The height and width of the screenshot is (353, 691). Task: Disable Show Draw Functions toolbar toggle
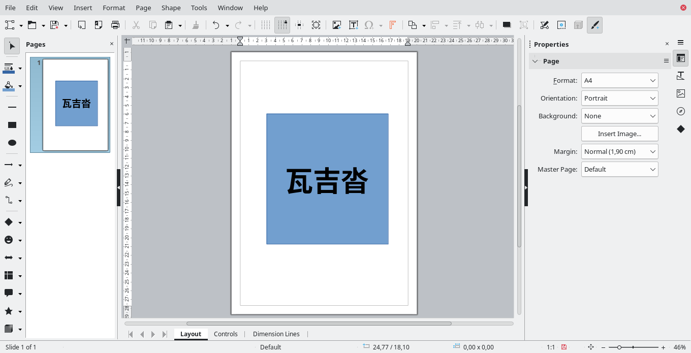pyautogui.click(x=594, y=24)
